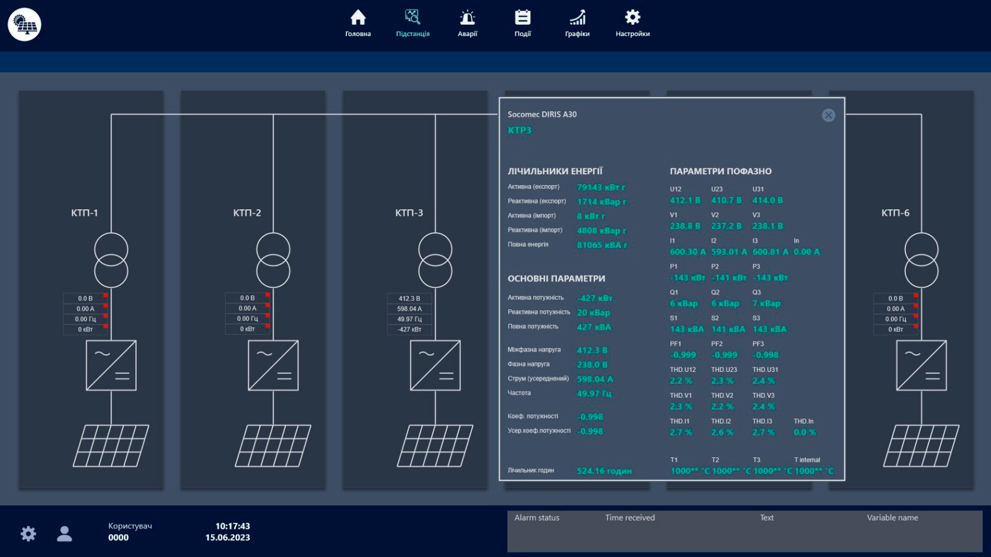Screen dimensions: 991x557
Task: Close the Socomec DIRIS A30 popup
Action: (828, 116)
